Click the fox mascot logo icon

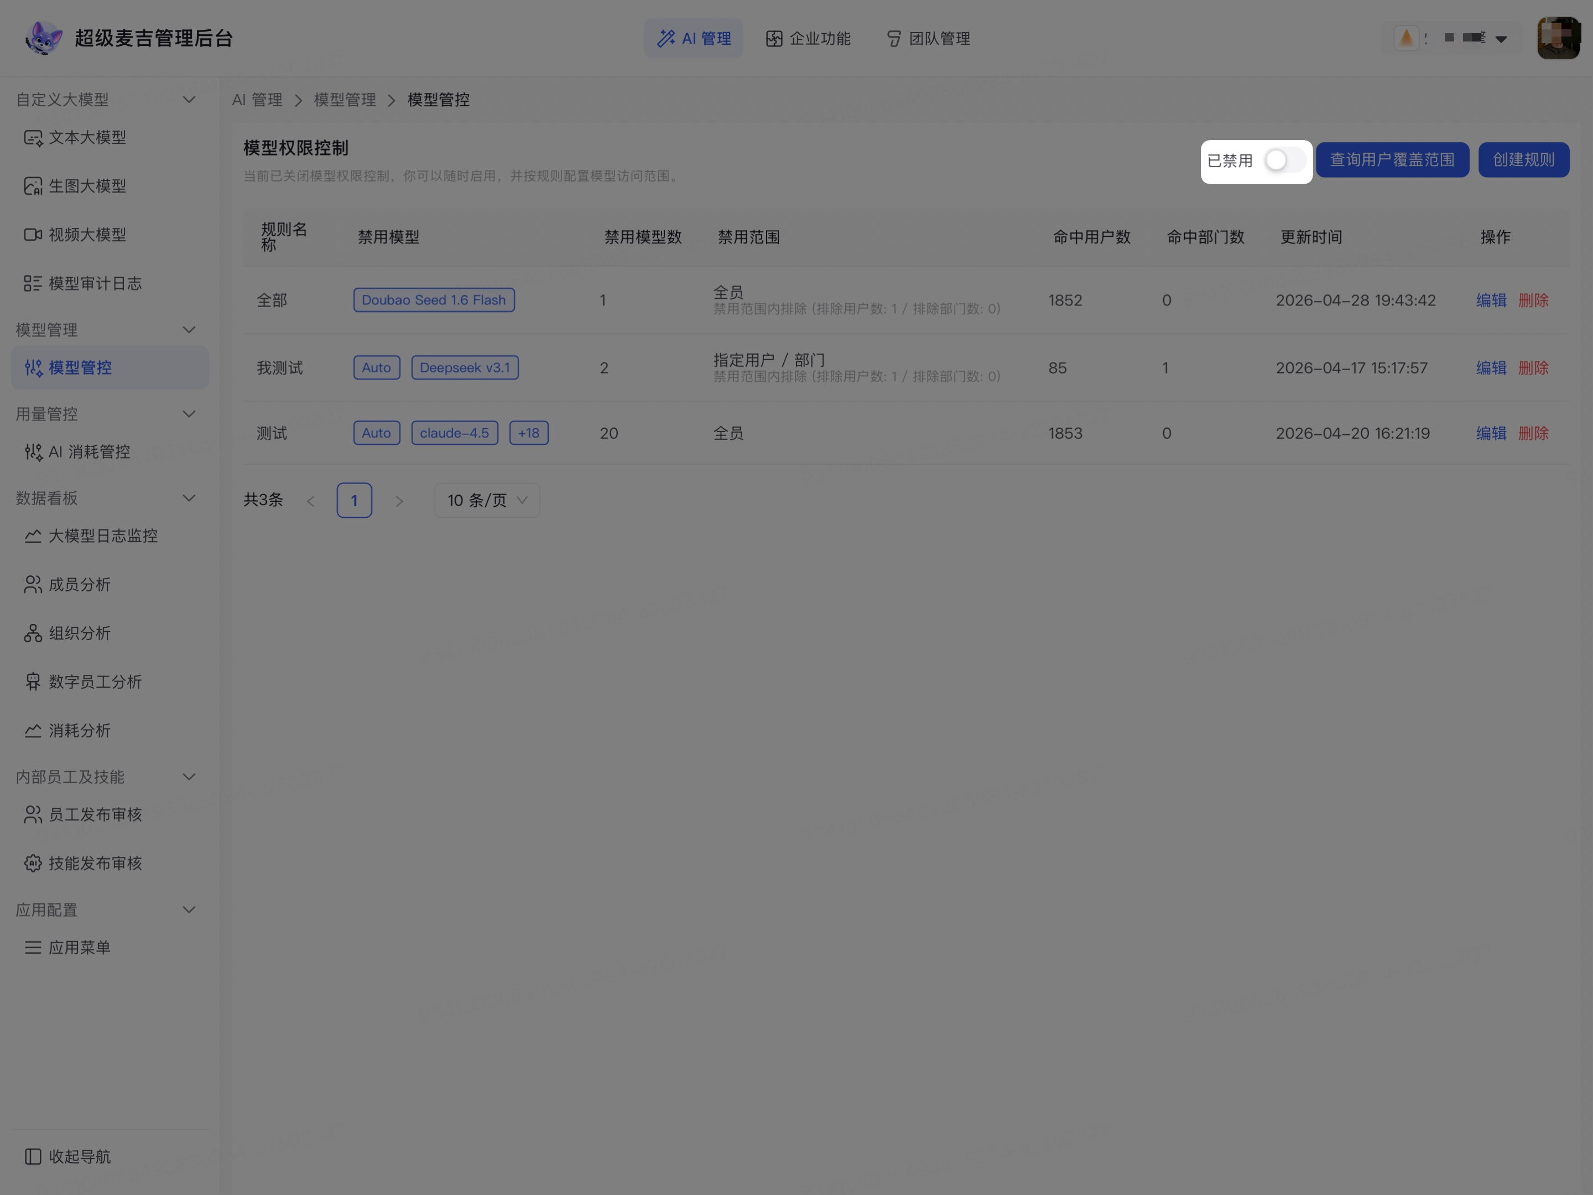click(43, 38)
